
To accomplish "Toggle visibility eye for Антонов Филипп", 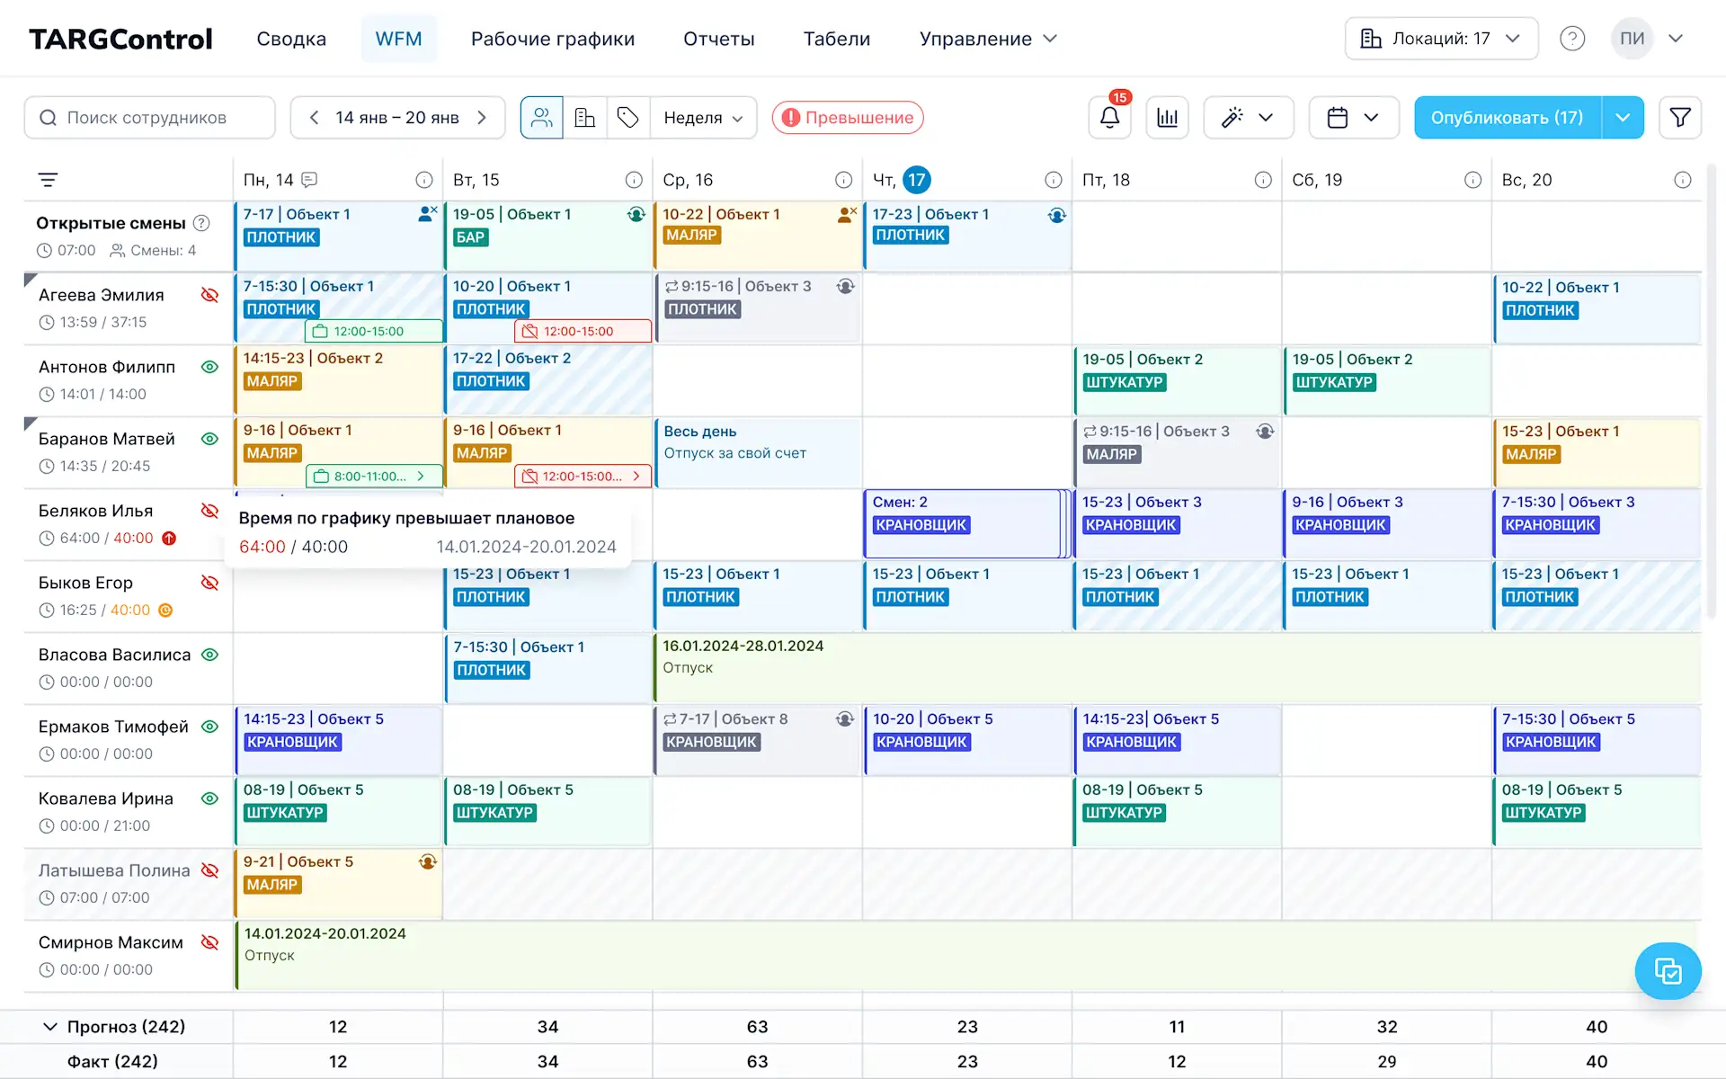I will 209,367.
